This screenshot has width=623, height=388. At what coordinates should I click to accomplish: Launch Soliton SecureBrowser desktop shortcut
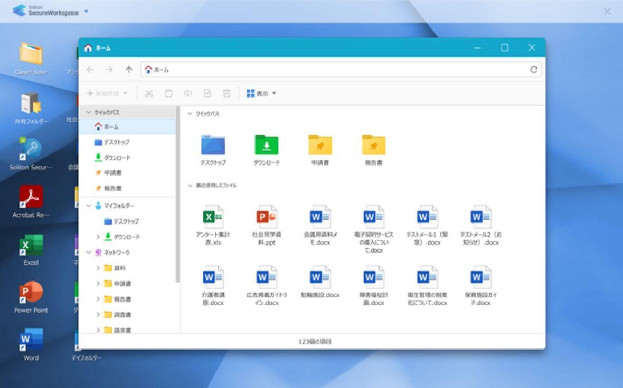coord(31,154)
